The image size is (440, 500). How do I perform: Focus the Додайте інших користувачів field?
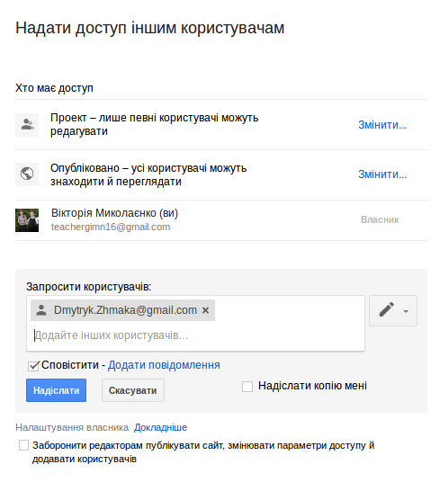coord(195,335)
